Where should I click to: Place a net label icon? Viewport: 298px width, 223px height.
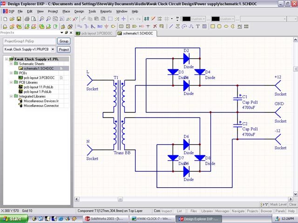click(100, 26)
